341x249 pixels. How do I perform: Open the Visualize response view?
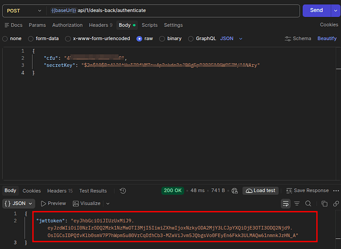tap(87, 203)
